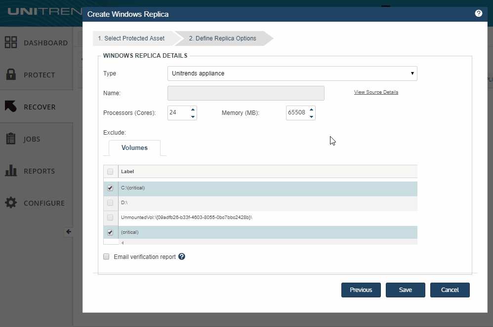Open CONFIGURE menu item
Image resolution: width=493 pixels, height=327 pixels.
pos(44,203)
